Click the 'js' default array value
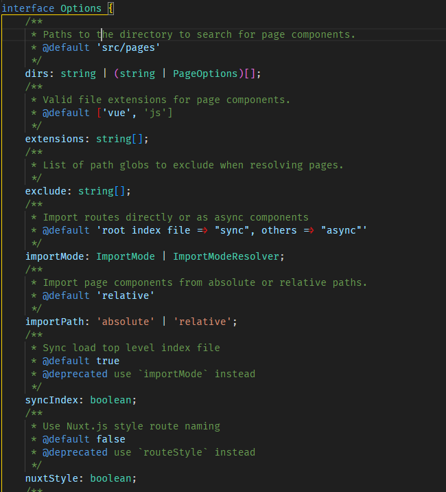 [155, 113]
